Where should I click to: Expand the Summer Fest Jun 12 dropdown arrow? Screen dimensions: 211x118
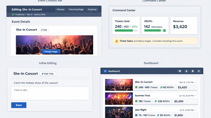[195, 96]
